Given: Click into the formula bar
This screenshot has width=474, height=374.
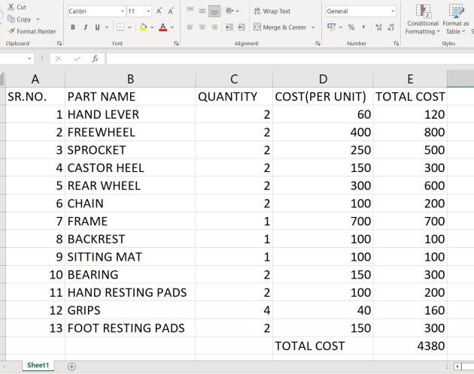Looking at the screenshot, I should pos(290,59).
